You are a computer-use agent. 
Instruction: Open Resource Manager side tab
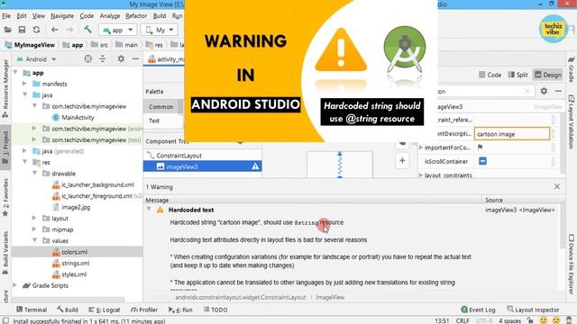point(5,88)
